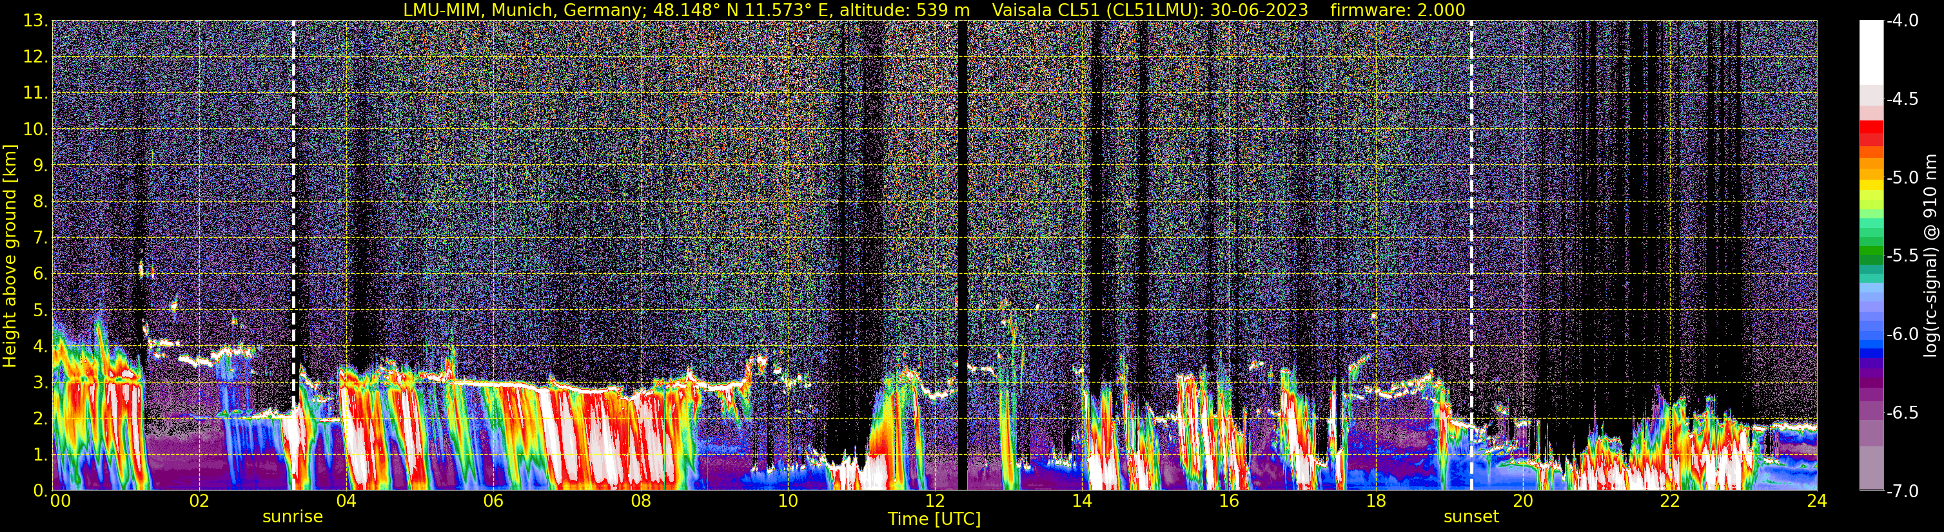Click the colorbar tick label '-5.5'
This screenshot has width=1944, height=532.
click(x=1903, y=256)
